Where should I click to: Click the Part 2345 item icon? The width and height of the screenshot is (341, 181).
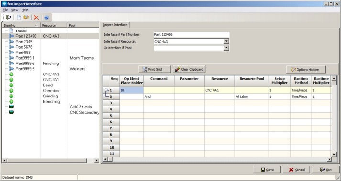coord(11,42)
